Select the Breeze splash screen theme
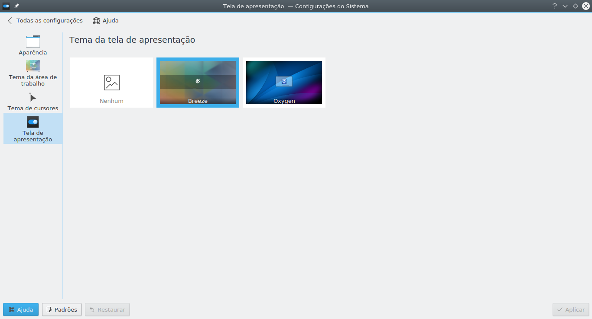This screenshot has width=592, height=319. click(x=198, y=83)
